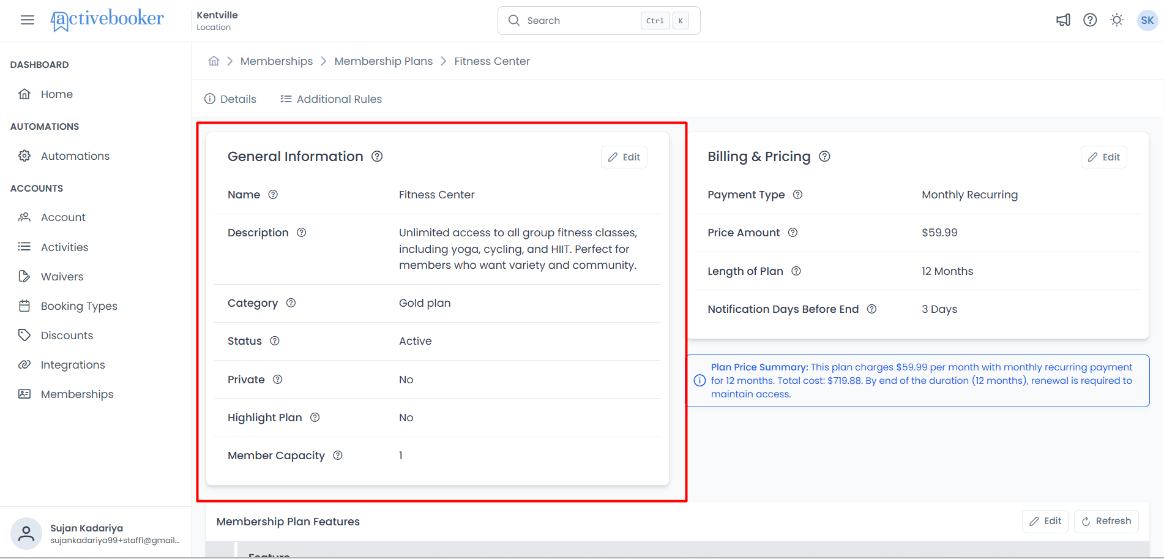Click the search magnifier icon
Image resolution: width=1164 pixels, height=559 pixels.
(x=514, y=20)
